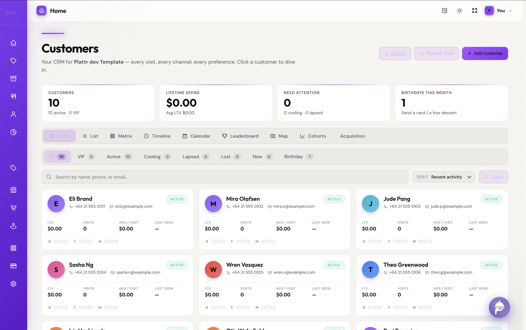Open the four-dot apps grid icon

click(474, 11)
